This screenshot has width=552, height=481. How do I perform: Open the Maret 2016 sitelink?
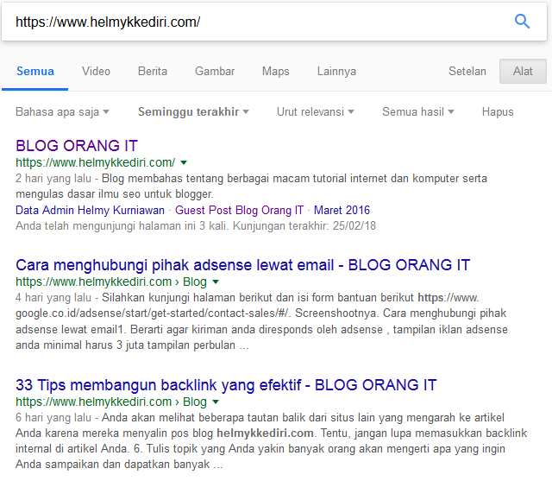[342, 210]
